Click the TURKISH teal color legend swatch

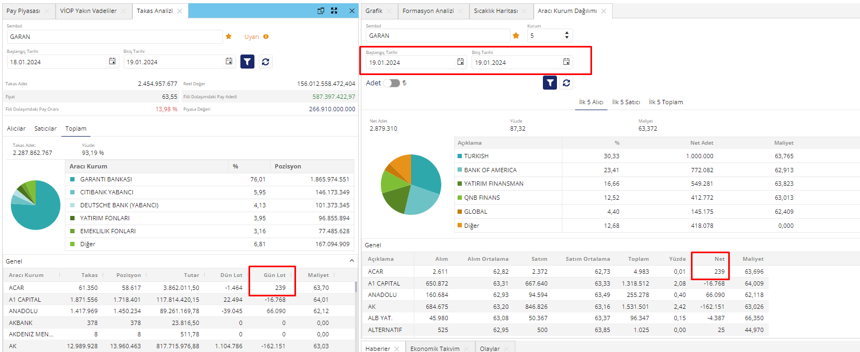[x=460, y=156]
